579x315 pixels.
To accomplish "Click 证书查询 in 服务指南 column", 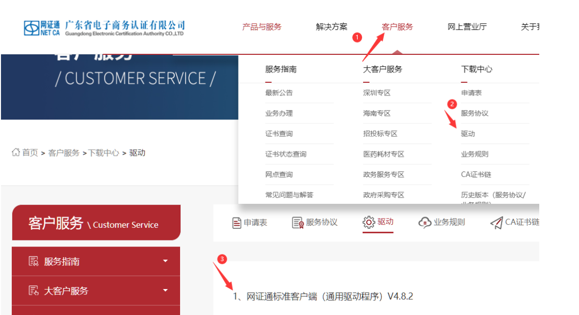I will point(279,134).
